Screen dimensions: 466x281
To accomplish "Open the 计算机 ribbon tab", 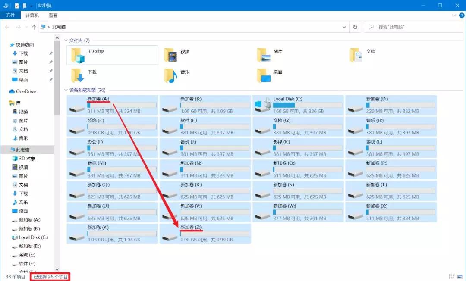I will click(x=32, y=15).
